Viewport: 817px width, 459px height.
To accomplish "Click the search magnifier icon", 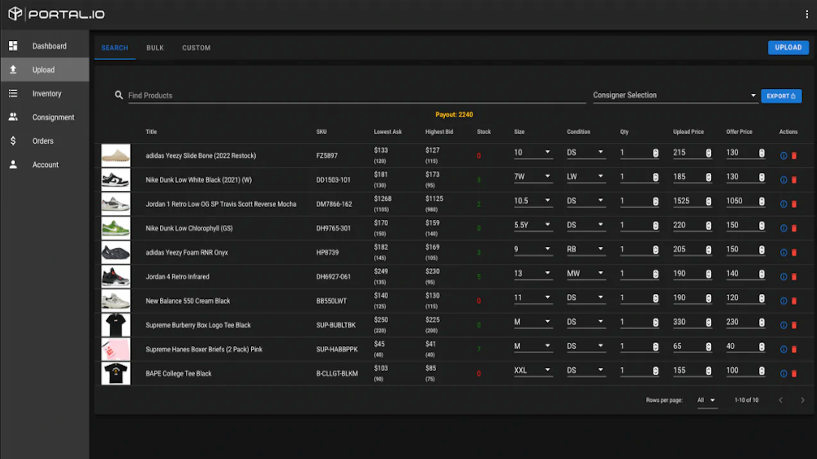I will [x=119, y=95].
